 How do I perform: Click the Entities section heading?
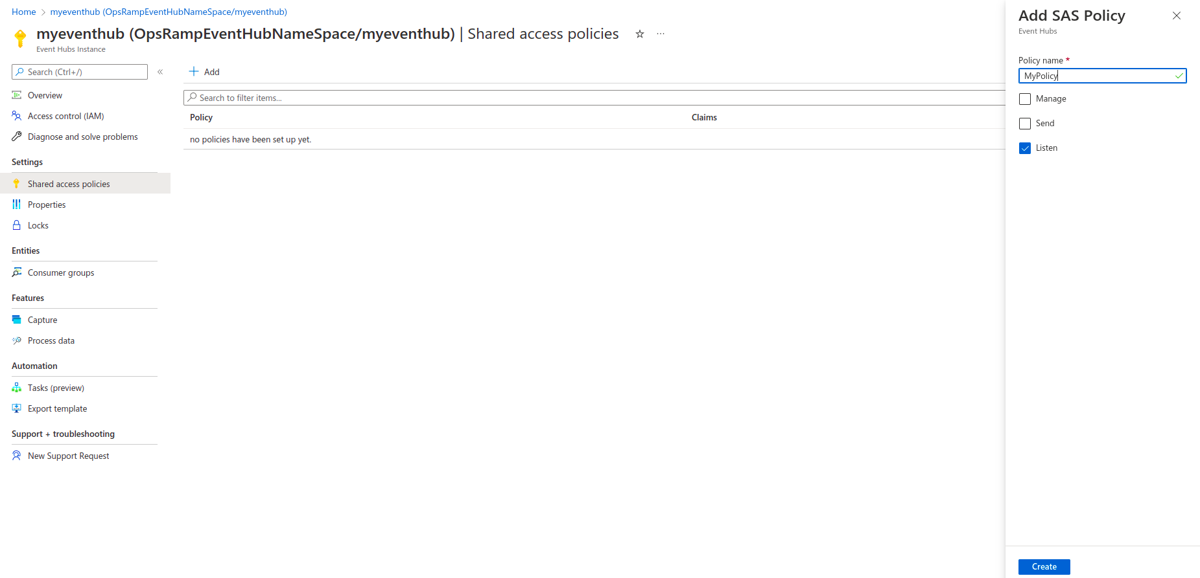tap(26, 250)
